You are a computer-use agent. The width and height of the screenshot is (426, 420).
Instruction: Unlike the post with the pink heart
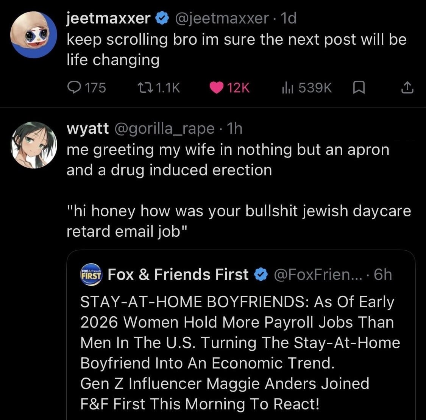[x=216, y=88]
